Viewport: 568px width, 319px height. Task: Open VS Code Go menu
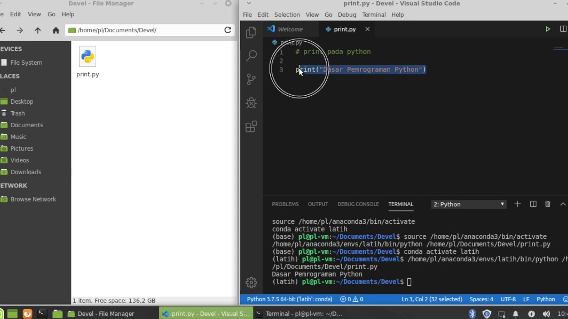[x=328, y=15]
